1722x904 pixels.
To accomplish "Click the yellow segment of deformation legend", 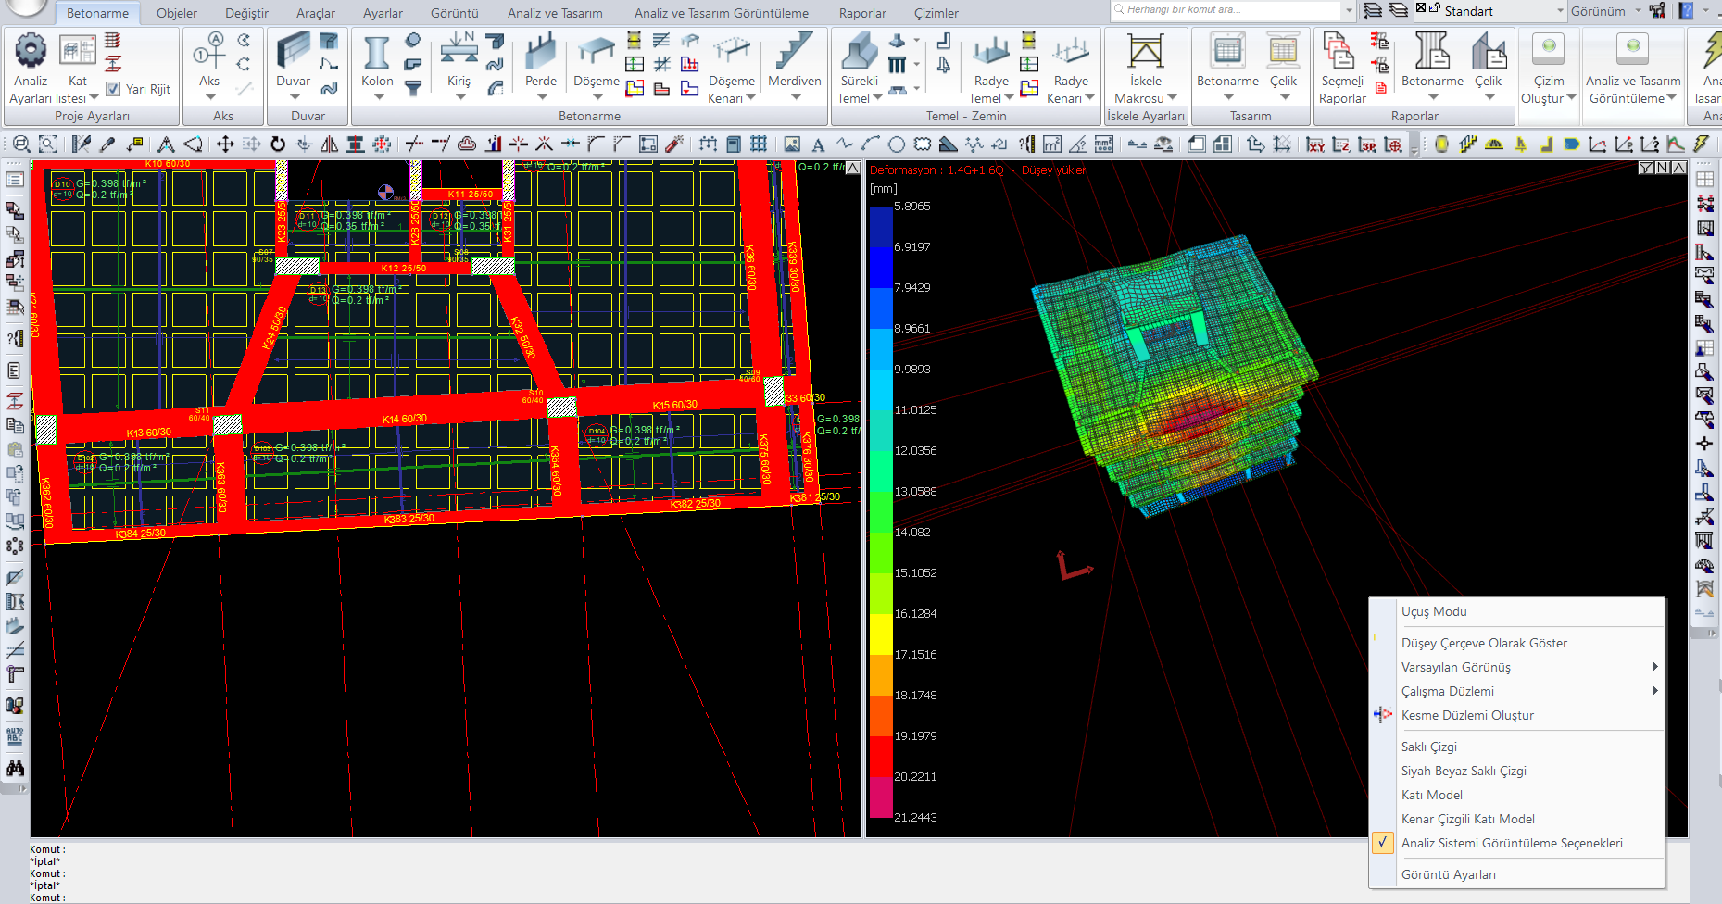I will [881, 634].
